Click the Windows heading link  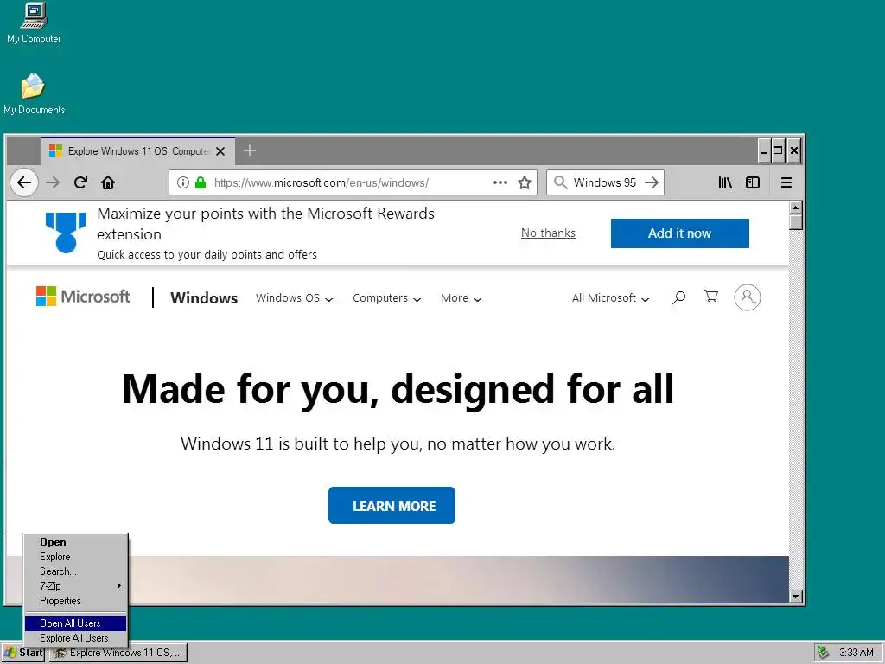[204, 297]
